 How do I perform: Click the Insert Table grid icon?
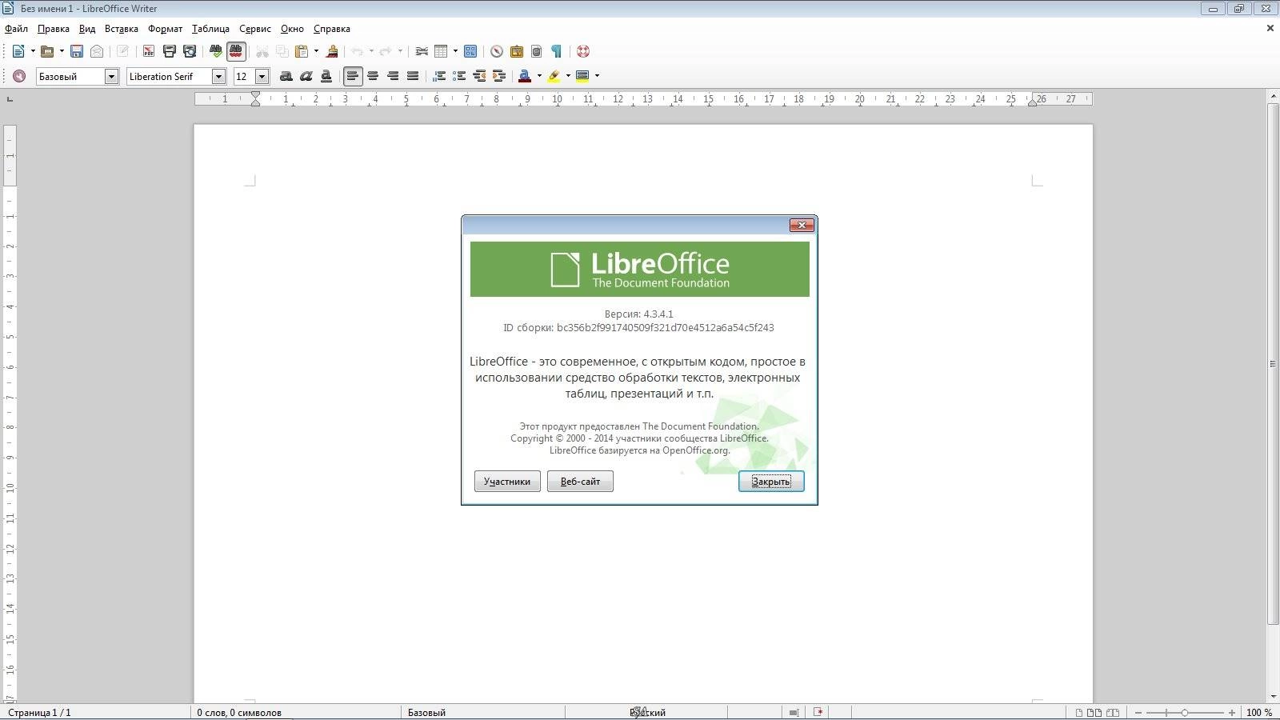tap(441, 51)
